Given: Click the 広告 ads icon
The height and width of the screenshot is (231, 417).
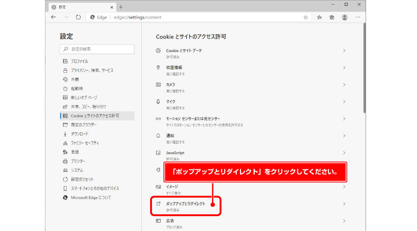Looking at the screenshot, I should click(158, 221).
